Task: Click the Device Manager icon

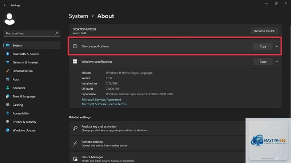Action: (75, 159)
